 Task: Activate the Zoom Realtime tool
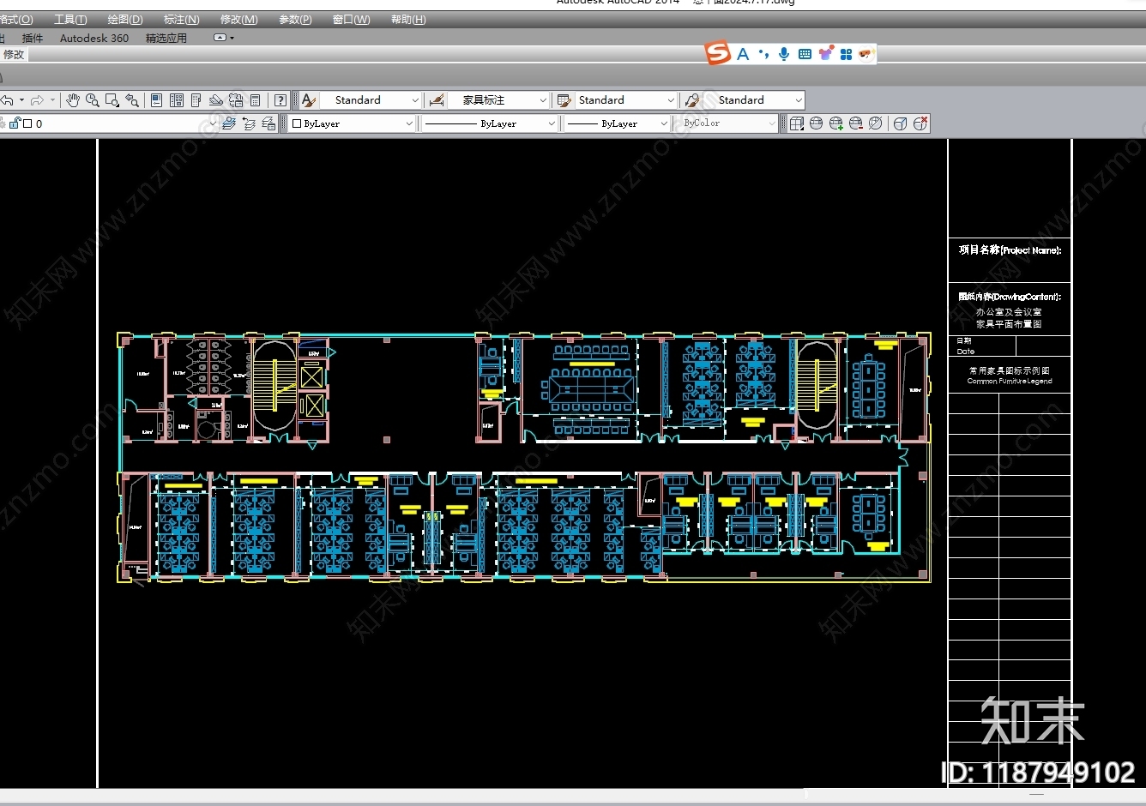(x=93, y=100)
